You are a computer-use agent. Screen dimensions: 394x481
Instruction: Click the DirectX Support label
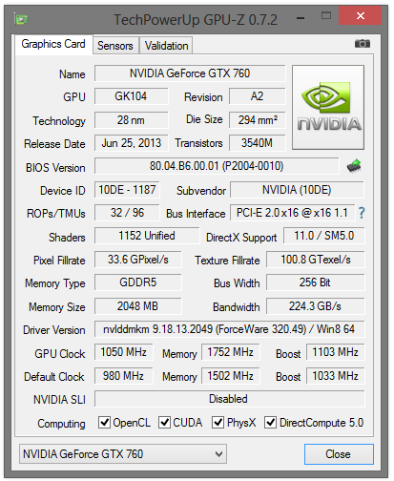pos(241,238)
